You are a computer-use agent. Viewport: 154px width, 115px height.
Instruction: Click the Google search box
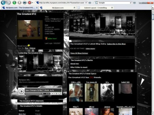tap(114, 3)
